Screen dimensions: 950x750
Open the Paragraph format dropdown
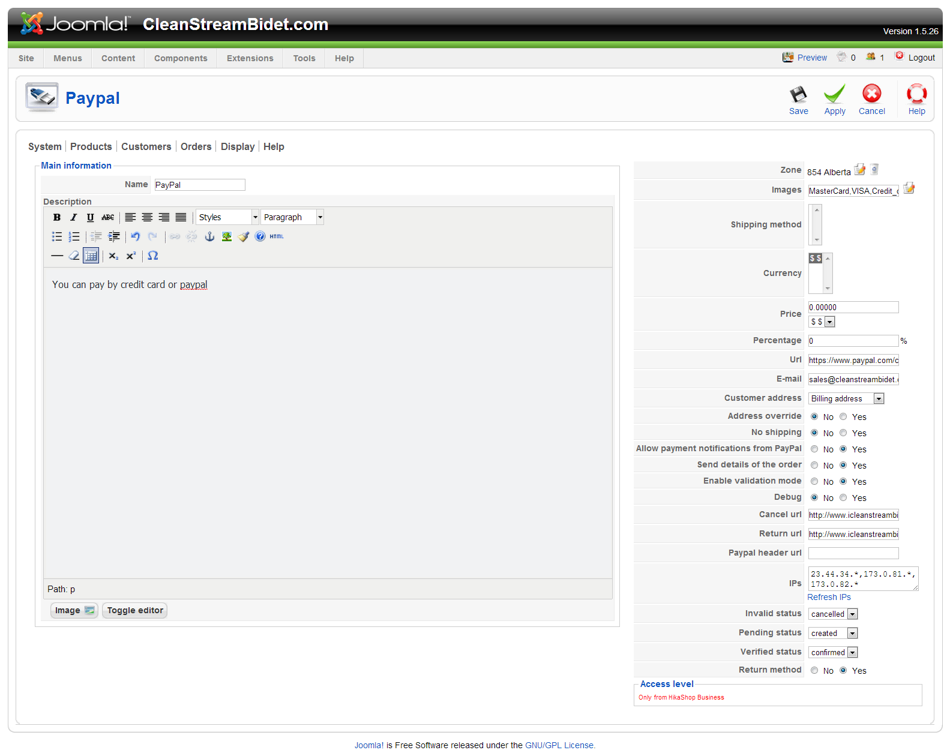tap(292, 217)
